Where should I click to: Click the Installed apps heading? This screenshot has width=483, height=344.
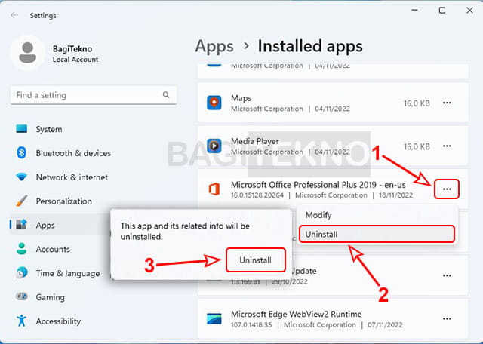tap(310, 46)
